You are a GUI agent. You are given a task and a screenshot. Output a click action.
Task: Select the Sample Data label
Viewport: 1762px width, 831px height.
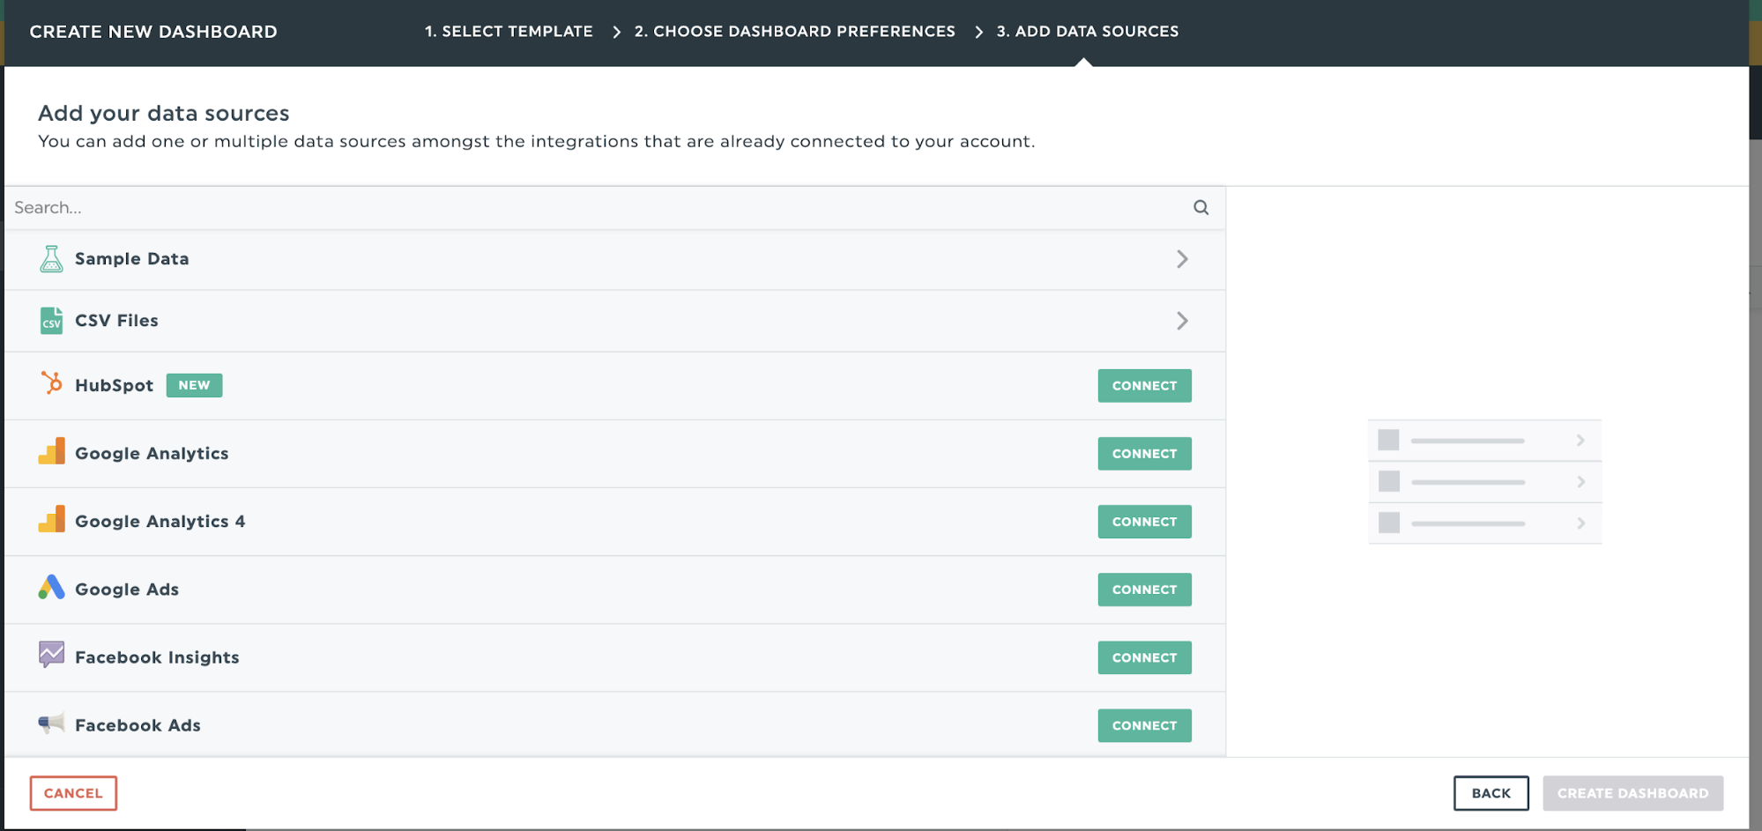(x=131, y=259)
